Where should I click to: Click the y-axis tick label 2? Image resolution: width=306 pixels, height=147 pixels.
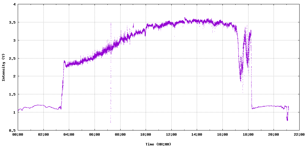(15, 76)
